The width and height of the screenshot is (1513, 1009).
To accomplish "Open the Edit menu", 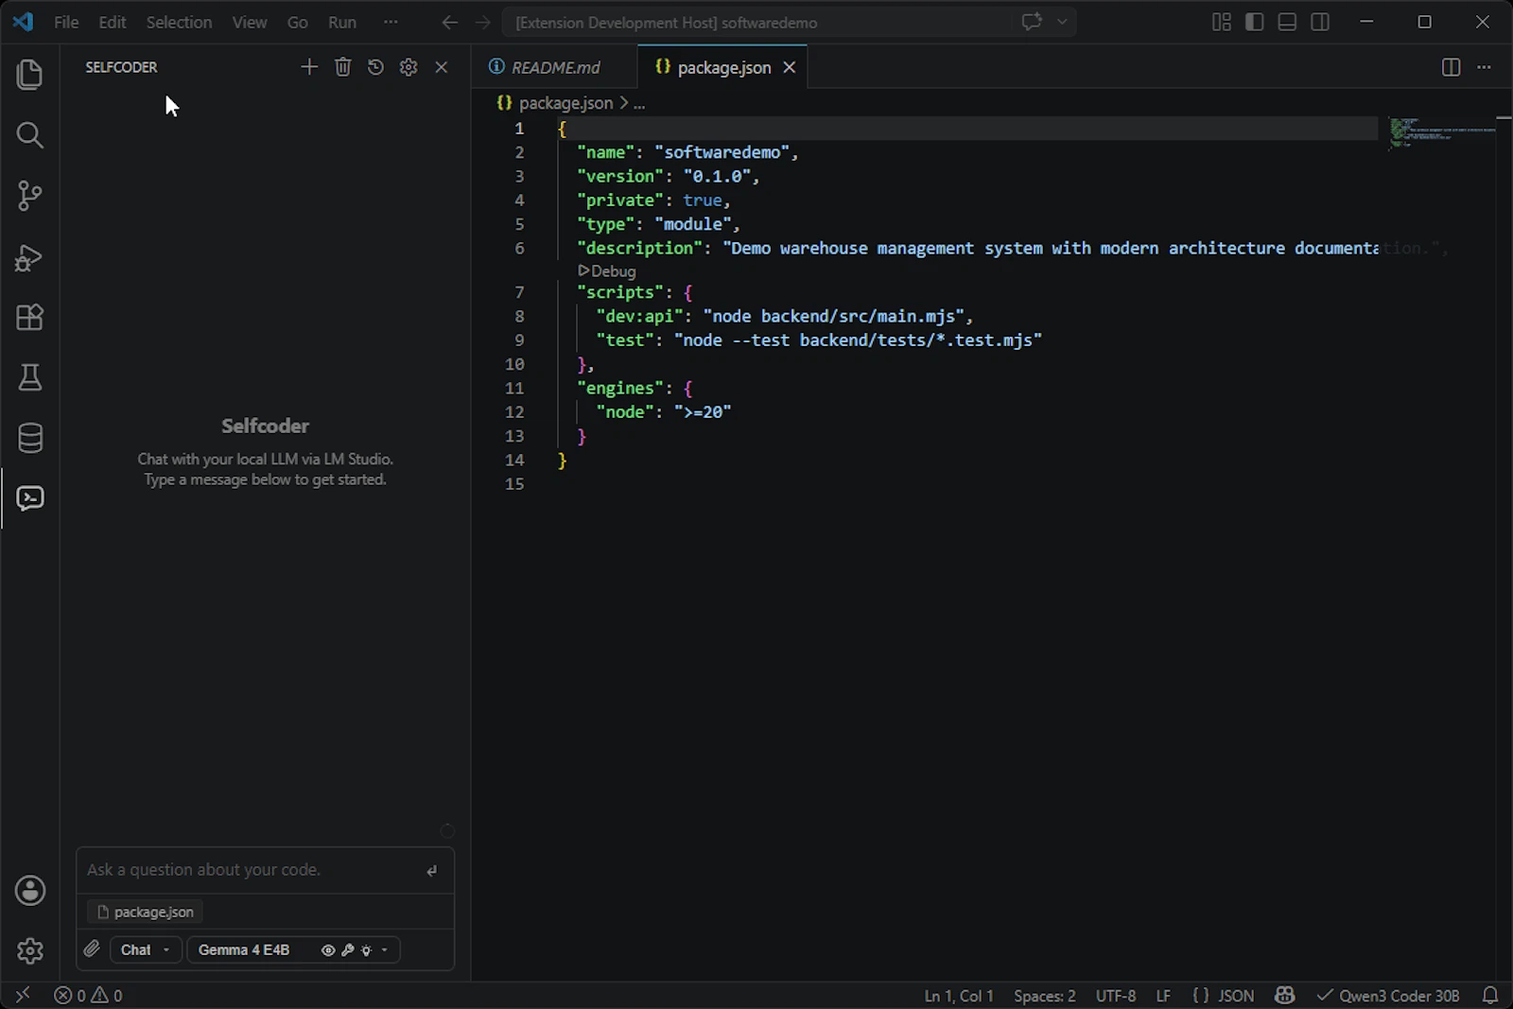I will click(x=113, y=22).
